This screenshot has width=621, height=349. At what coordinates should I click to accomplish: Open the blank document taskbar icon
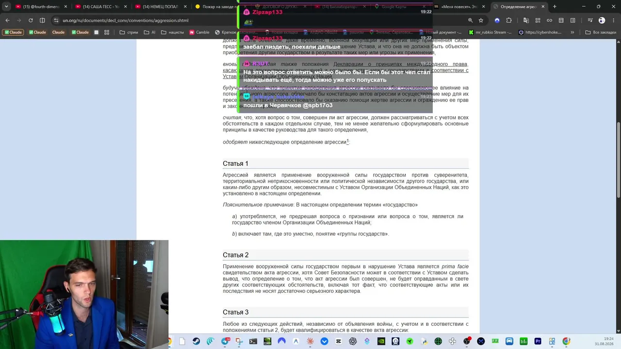(x=182, y=341)
